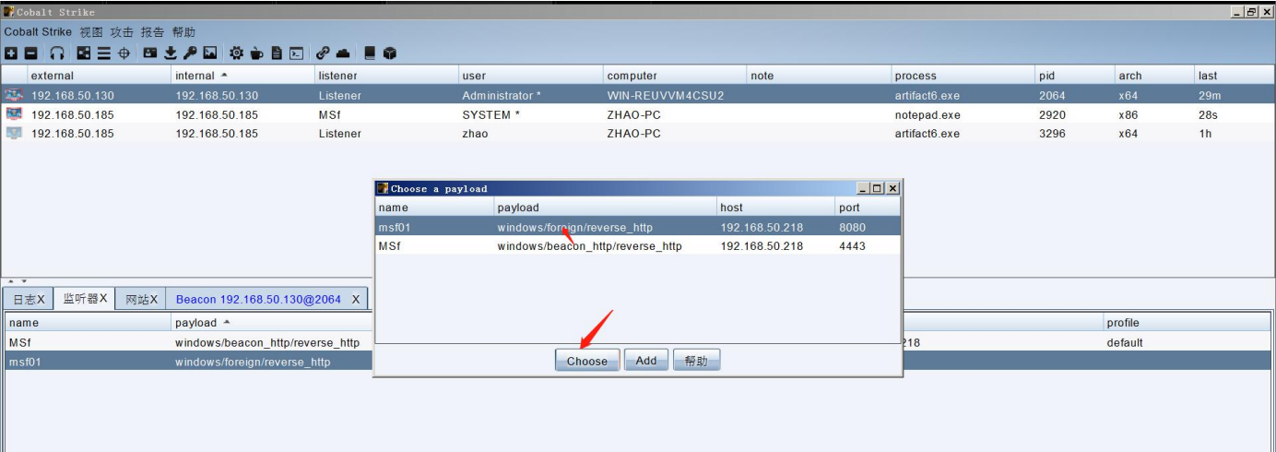Open the credentials view icon
The width and height of the screenshot is (1276, 452).
150,54
